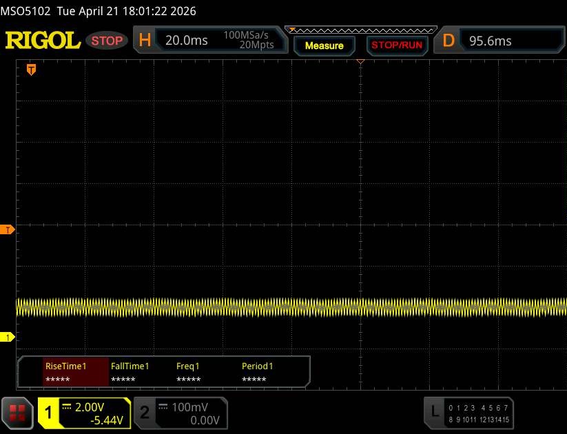Click the channel 2 100mV scale

[189, 407]
